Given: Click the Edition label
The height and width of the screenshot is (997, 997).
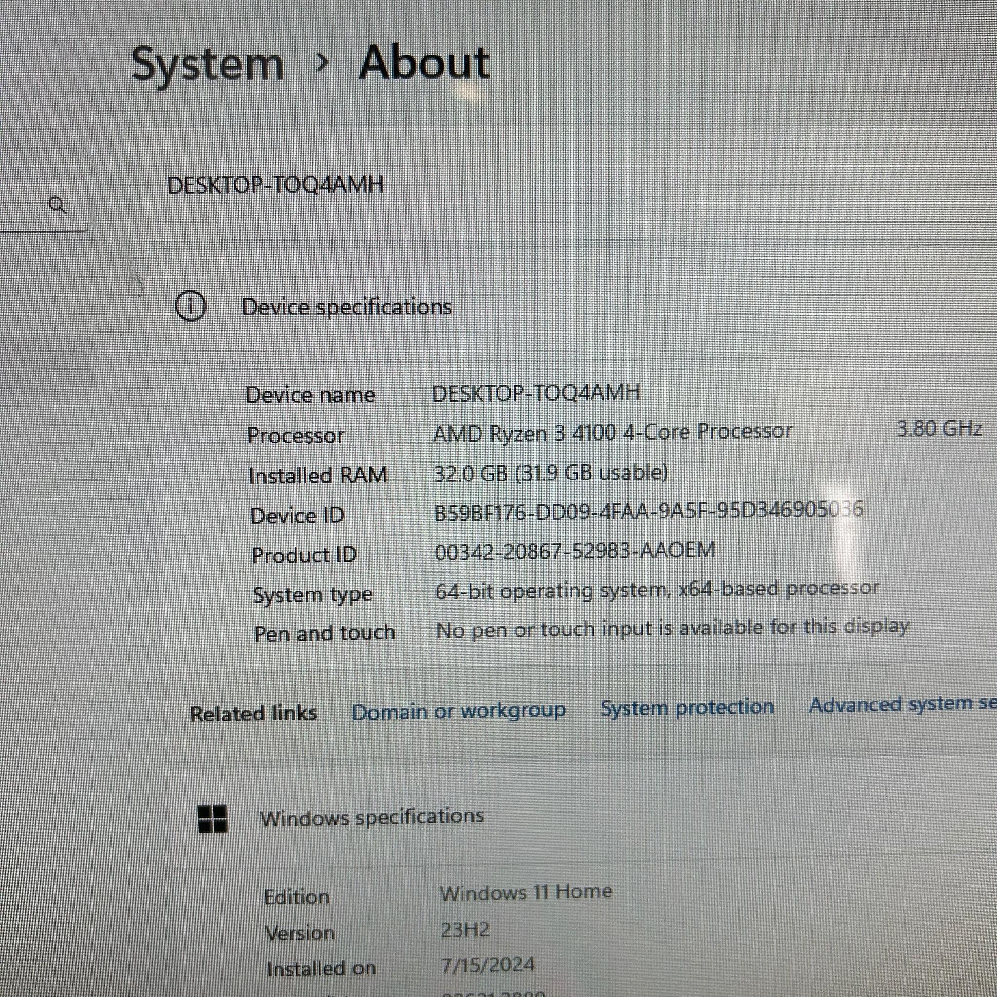Looking at the screenshot, I should (297, 897).
